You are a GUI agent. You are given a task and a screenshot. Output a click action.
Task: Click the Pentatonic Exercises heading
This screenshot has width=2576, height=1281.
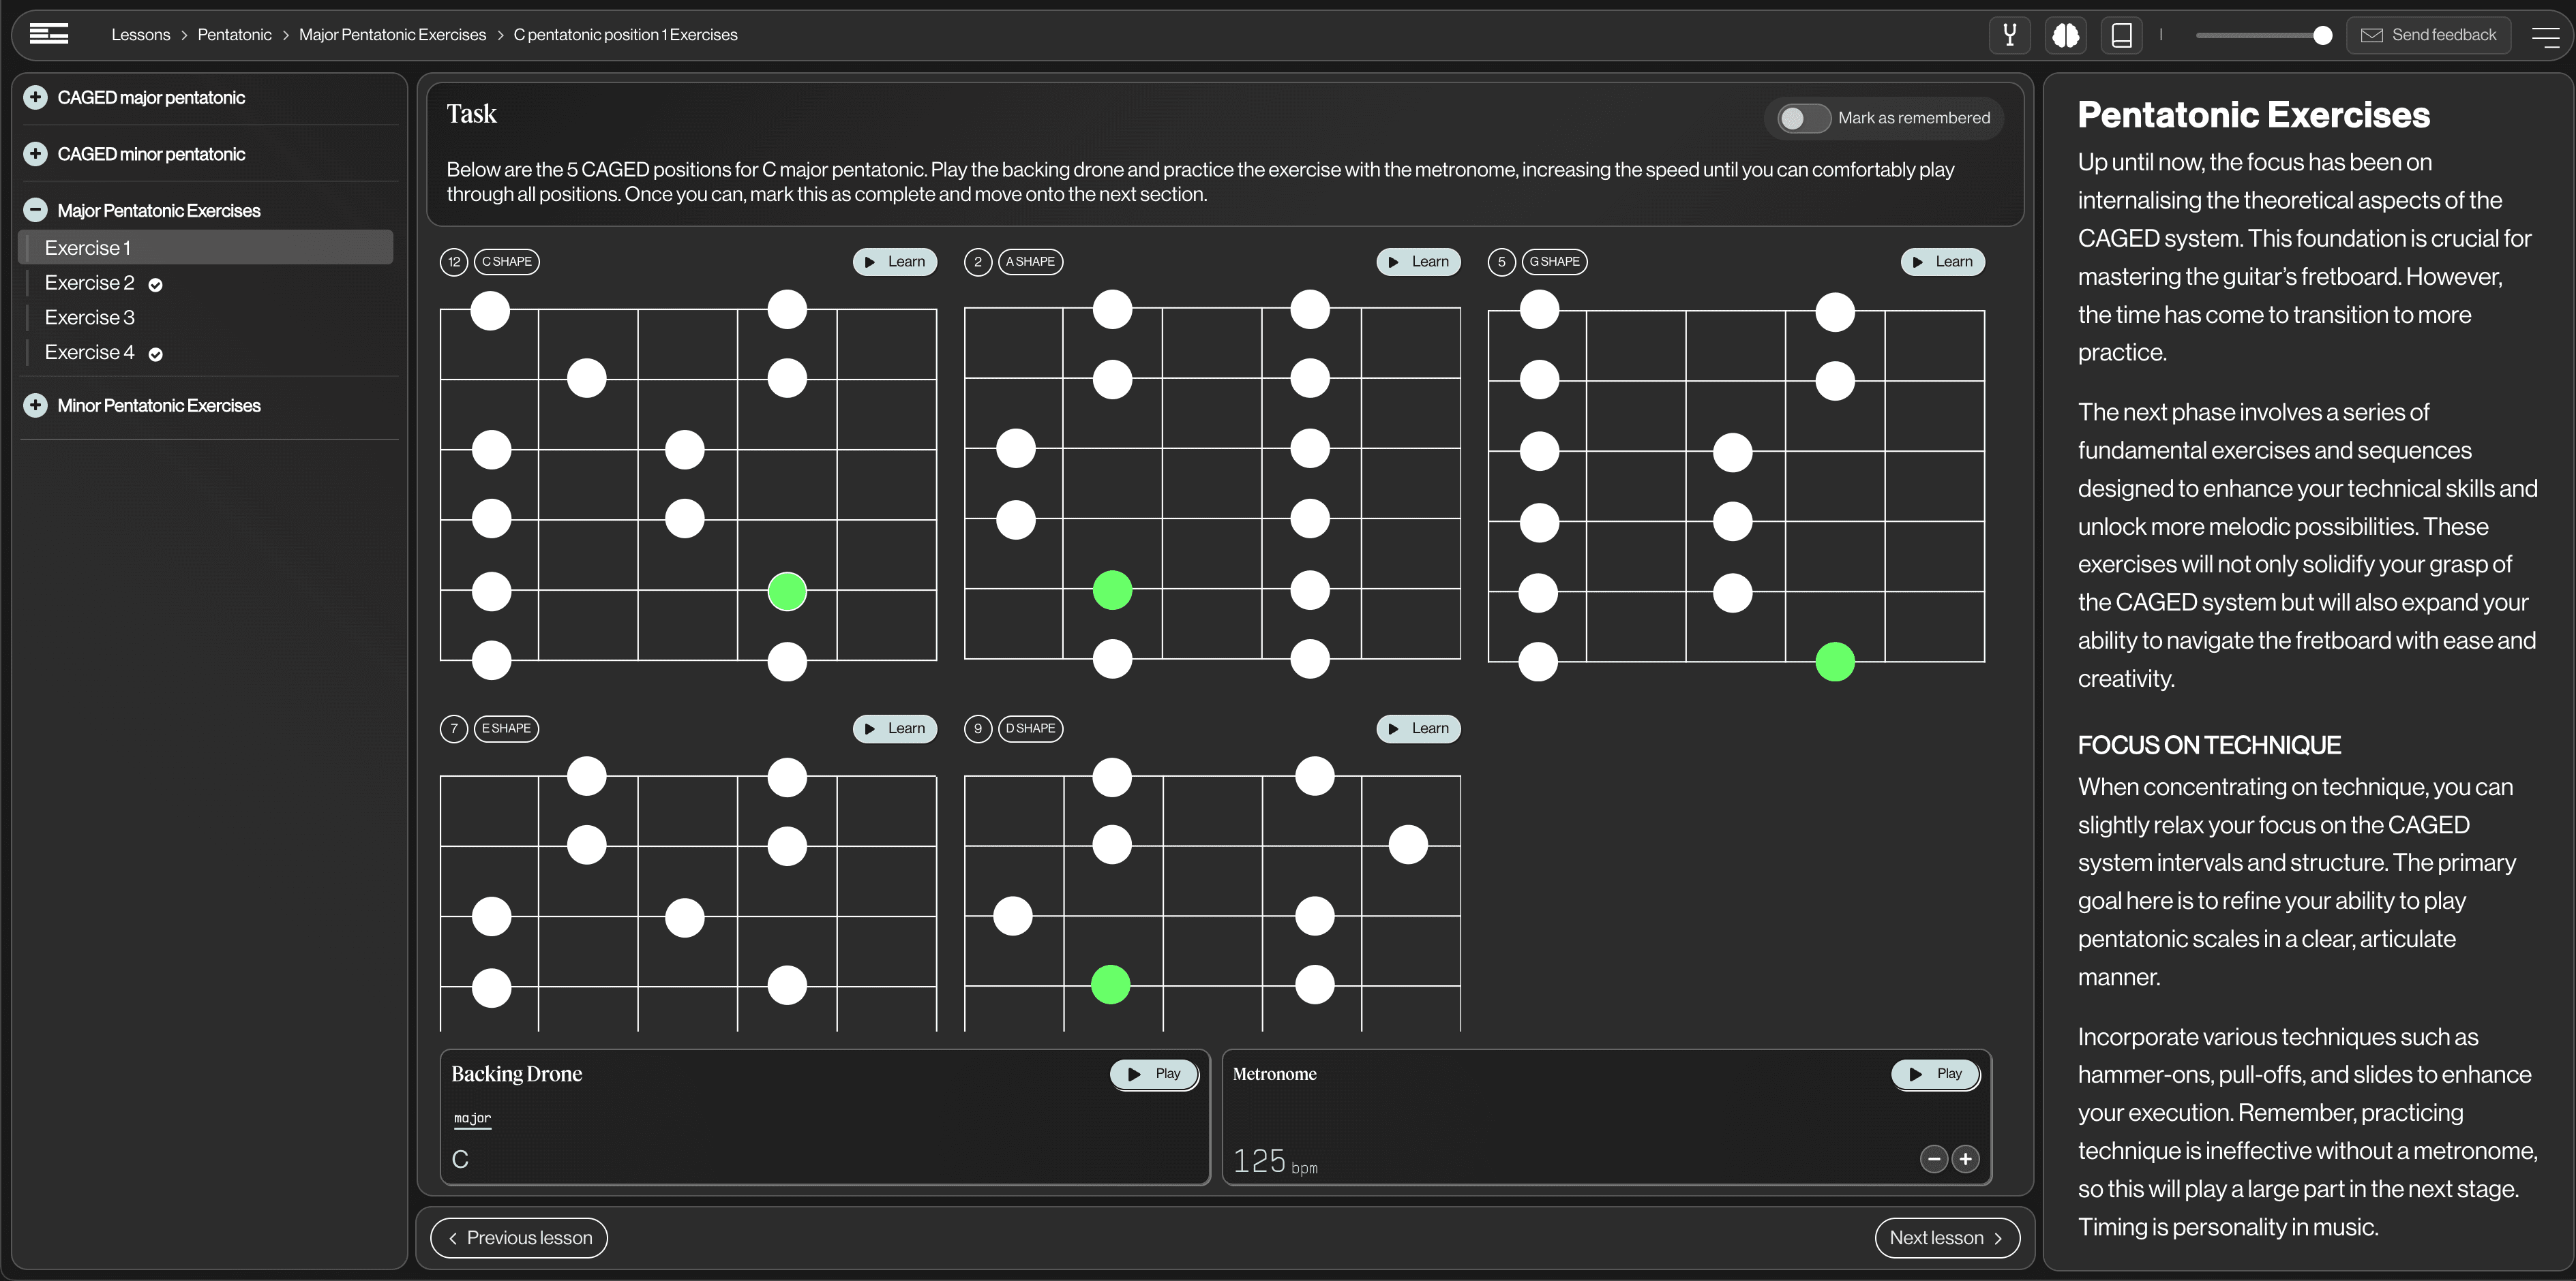pos(2253,115)
